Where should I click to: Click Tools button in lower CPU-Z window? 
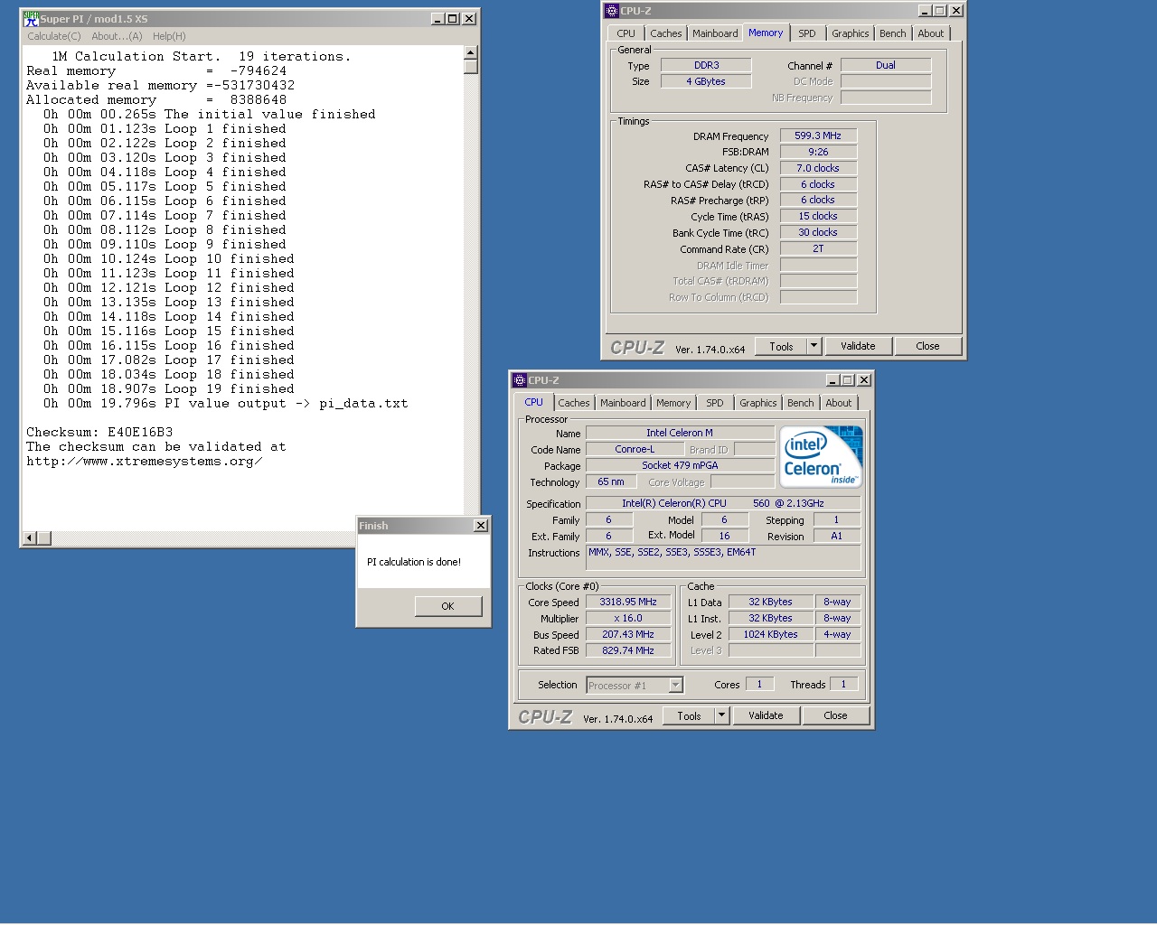(x=690, y=715)
